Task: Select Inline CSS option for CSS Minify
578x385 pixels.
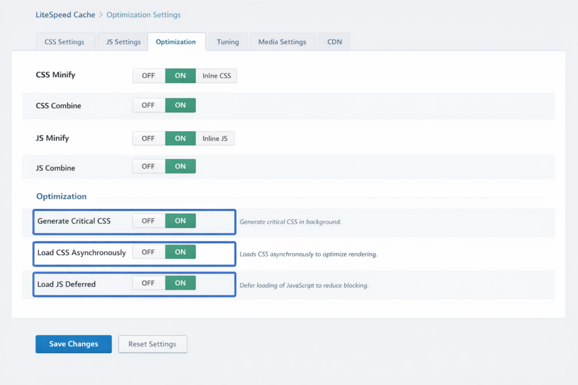Action: point(217,76)
